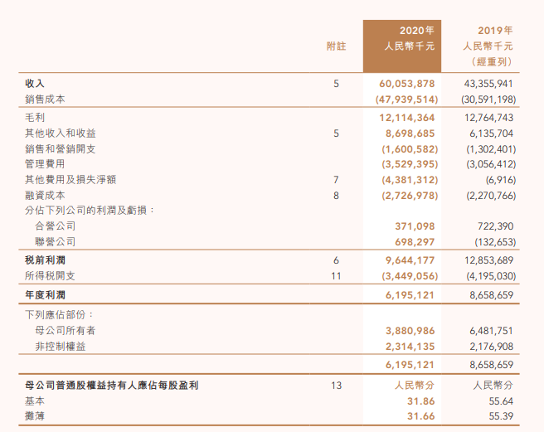Screen dimensions: 544x432
Task: Click the 銷售和營銷開支 row label
Action: [x=61, y=149]
